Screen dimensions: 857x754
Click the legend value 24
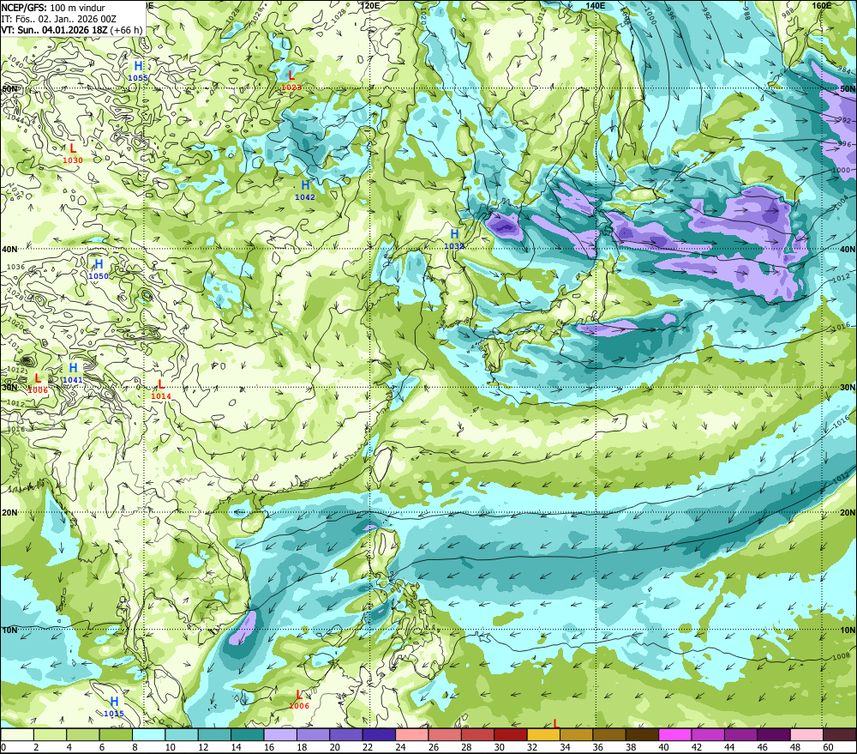click(x=400, y=747)
